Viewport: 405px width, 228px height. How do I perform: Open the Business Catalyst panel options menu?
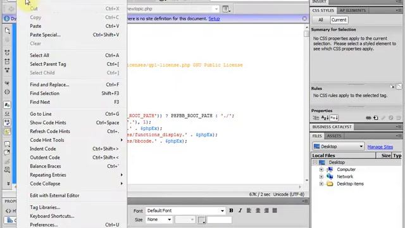pos(399,127)
